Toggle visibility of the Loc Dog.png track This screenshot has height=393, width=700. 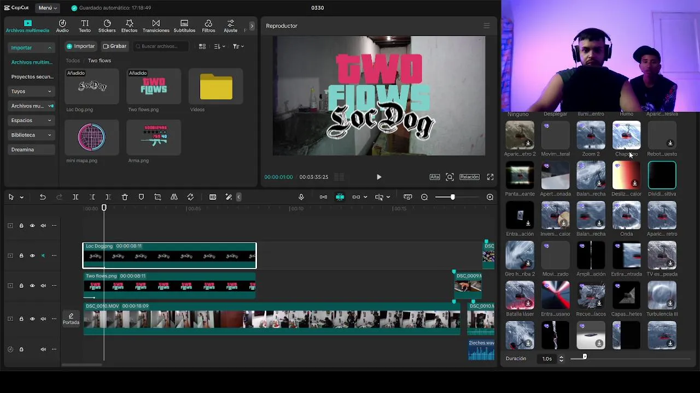(32, 255)
